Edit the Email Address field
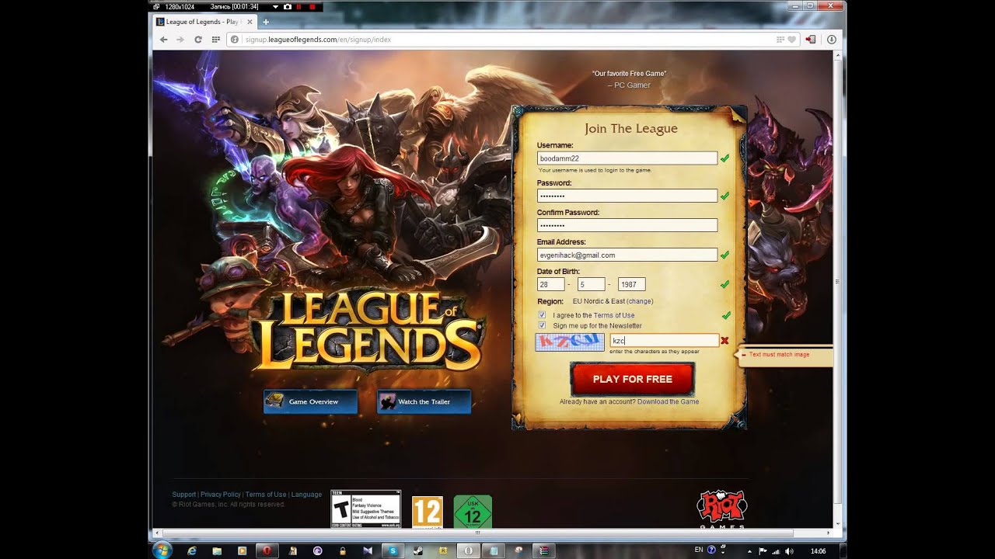The image size is (995, 559). tap(627, 255)
